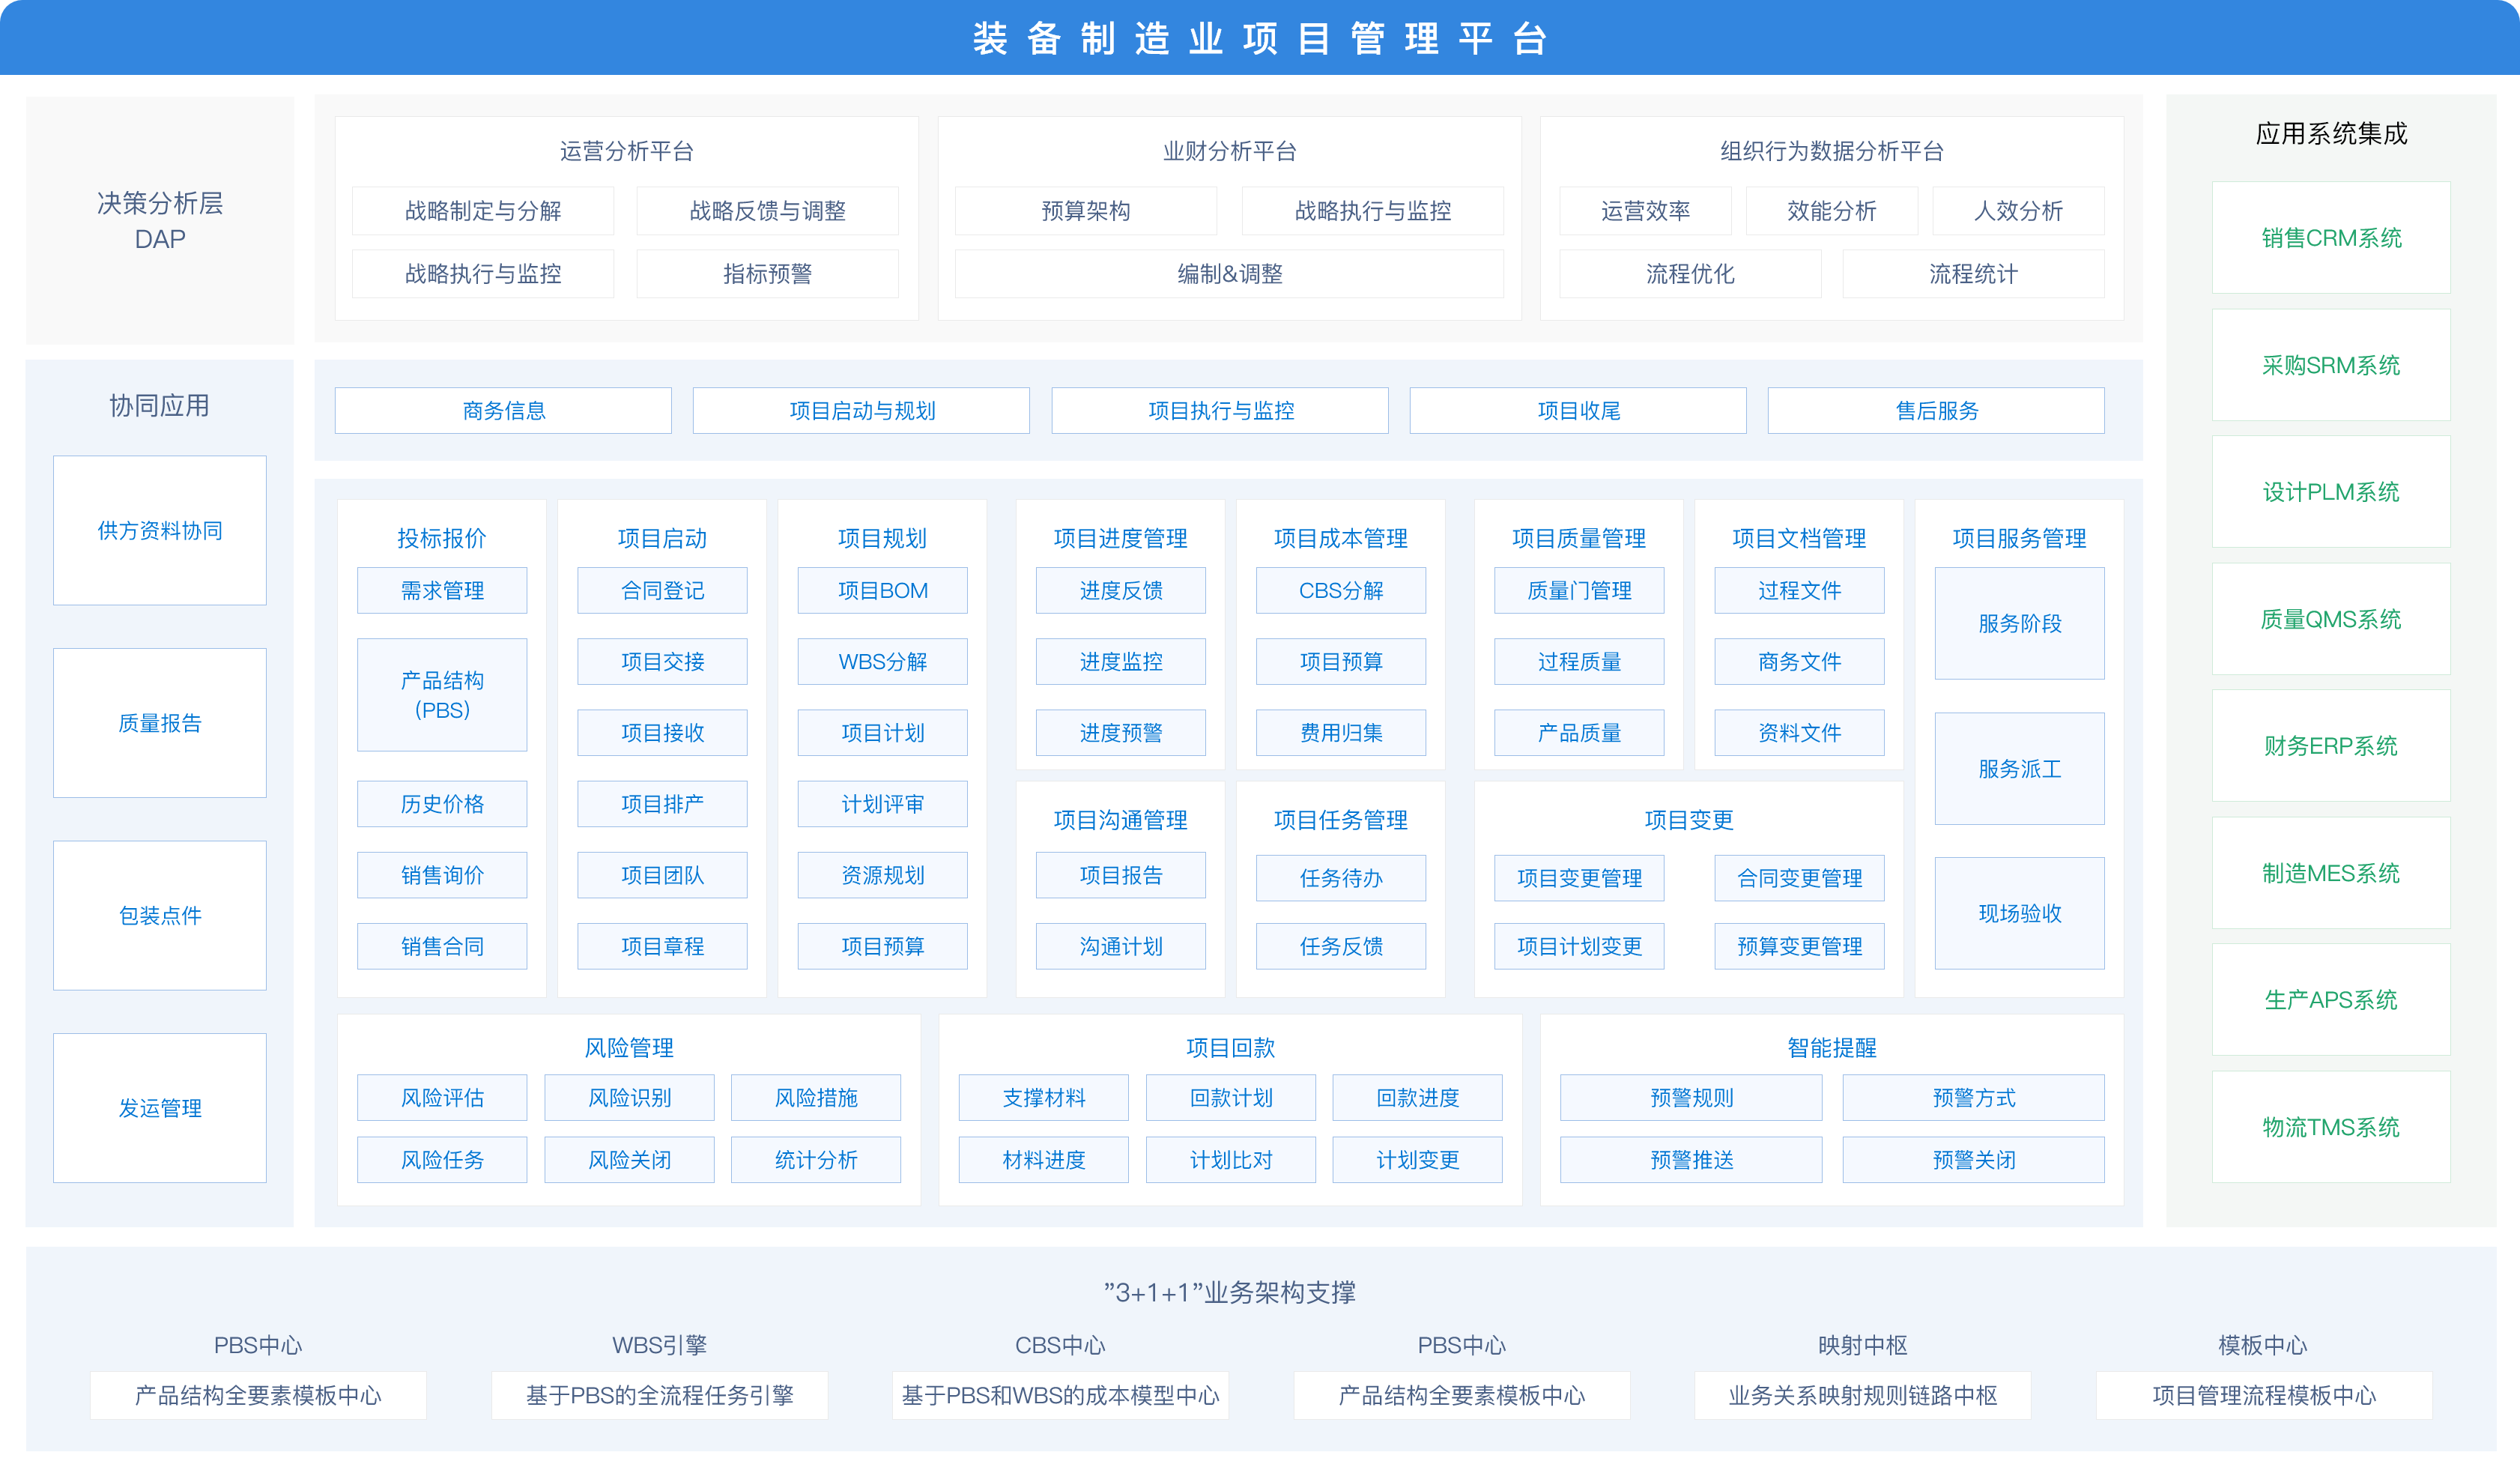Click the 产品质量 box
Screen dimensions: 2520x1473
(x=1579, y=733)
